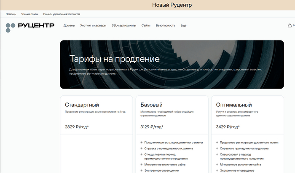Viewport: 295px width, 173px height.
Task: Click the Новый Руцентр top banner title
Action: 172,5
